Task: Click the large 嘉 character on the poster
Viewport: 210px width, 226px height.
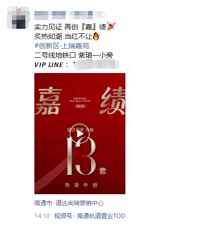Action: pyautogui.click(x=48, y=101)
